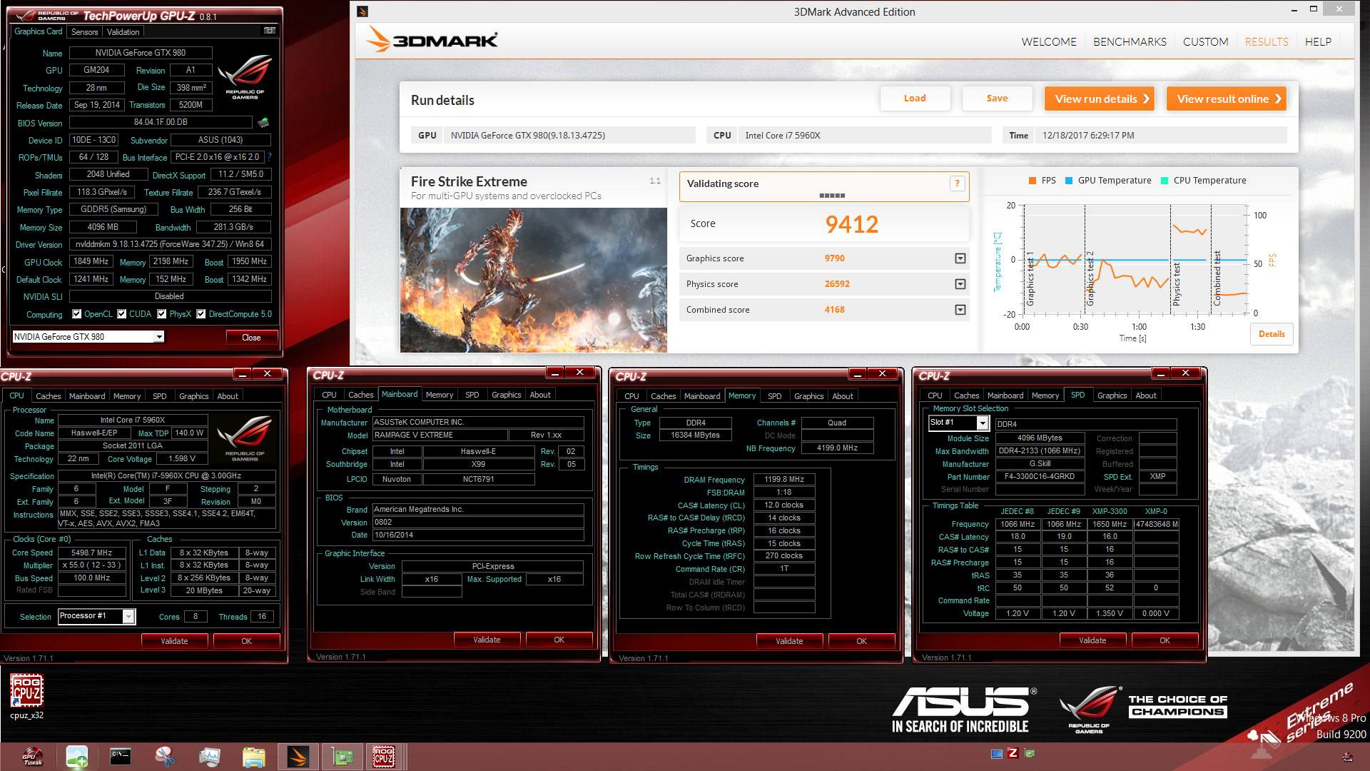Launch the Snipping Tool from taskbar

tap(165, 756)
